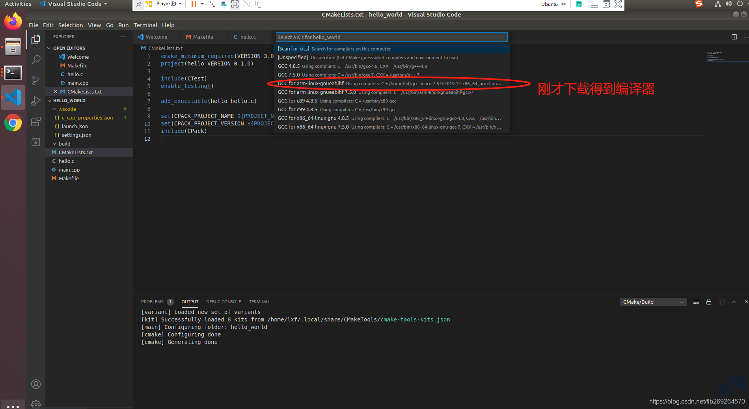Image resolution: width=749 pixels, height=409 pixels.
Task: Switch to the Makefile editor tab
Action: pos(203,37)
